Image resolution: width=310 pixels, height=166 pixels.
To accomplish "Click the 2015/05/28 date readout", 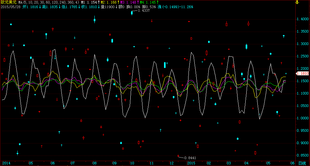I will click(11, 7).
